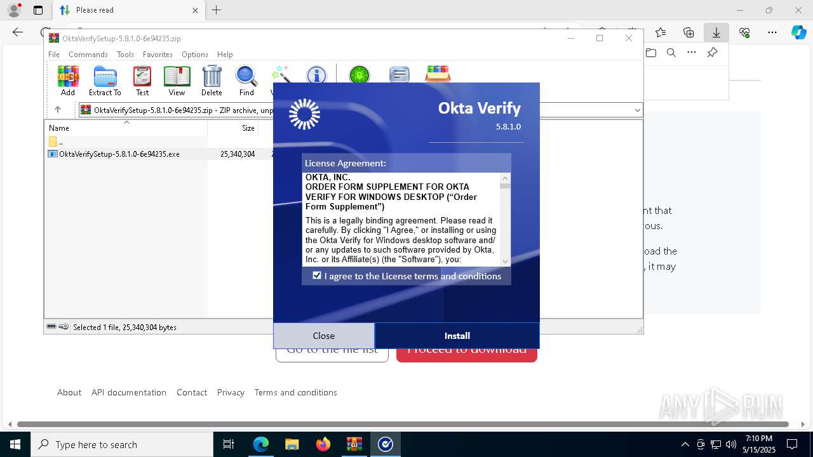
Task: Open Edge browser essentials heart icon
Action: coord(744,32)
